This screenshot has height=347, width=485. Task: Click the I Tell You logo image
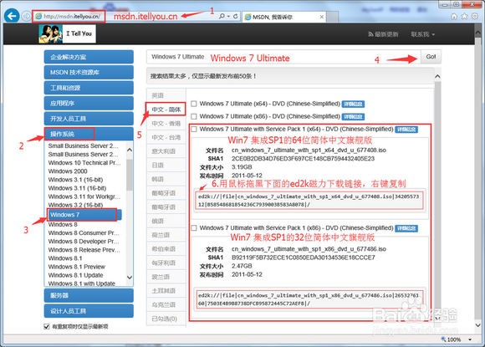coord(67,33)
